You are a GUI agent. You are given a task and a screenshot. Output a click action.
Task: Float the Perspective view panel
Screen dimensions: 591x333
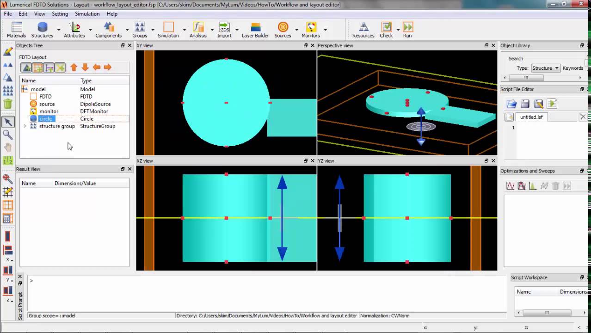click(486, 45)
